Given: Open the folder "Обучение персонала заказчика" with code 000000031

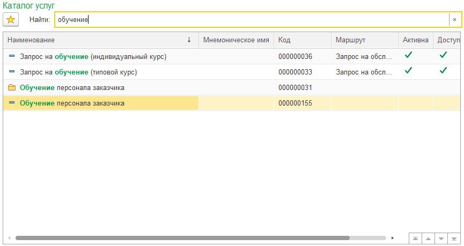Looking at the screenshot, I should tap(231, 87).
